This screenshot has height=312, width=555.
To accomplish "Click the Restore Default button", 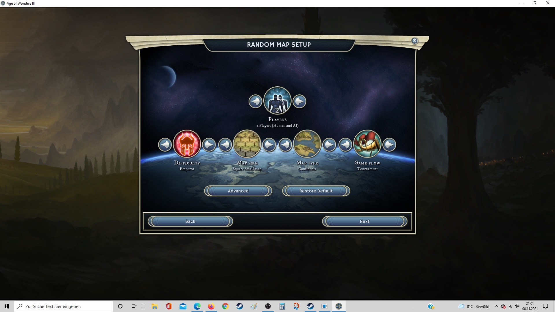I will (x=316, y=191).
